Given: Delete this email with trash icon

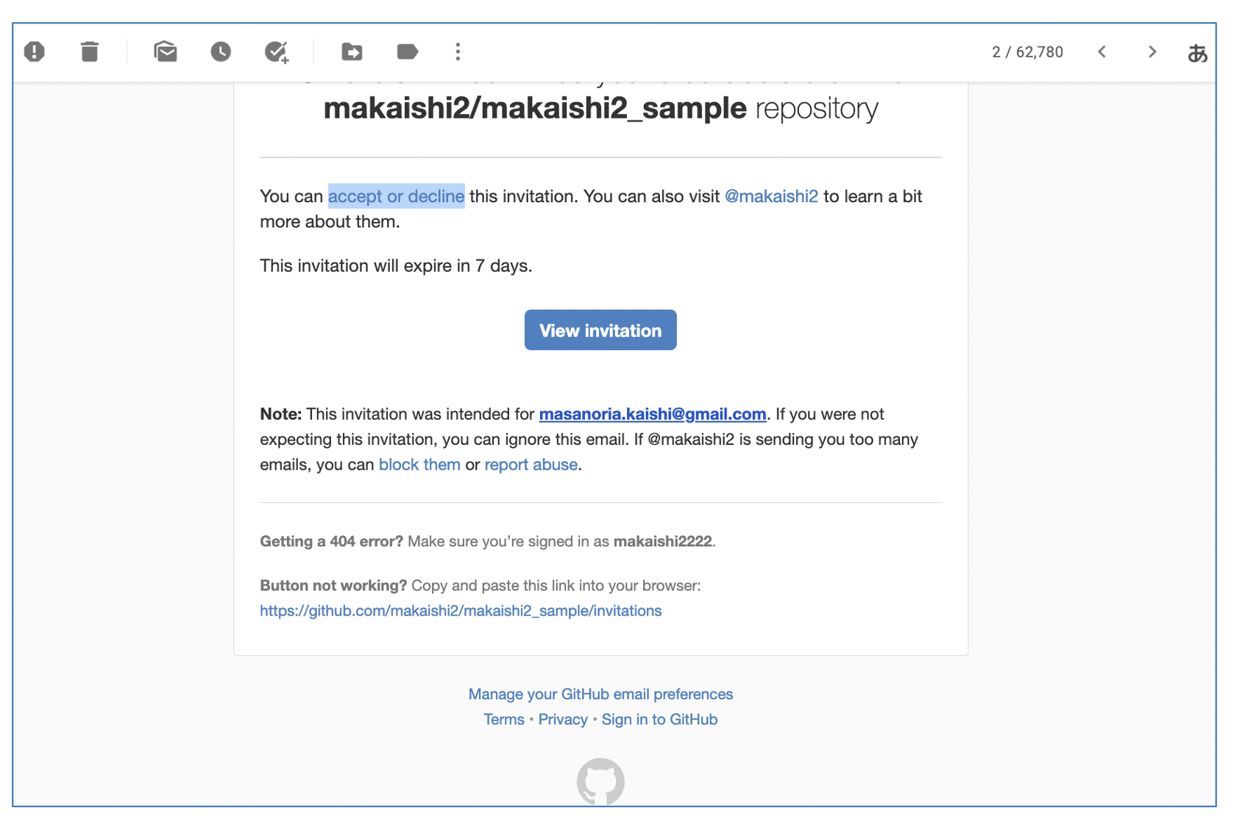Looking at the screenshot, I should tap(90, 51).
